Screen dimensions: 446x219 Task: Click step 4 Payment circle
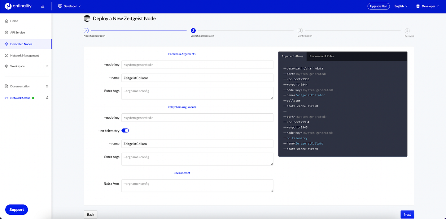pos(407,31)
